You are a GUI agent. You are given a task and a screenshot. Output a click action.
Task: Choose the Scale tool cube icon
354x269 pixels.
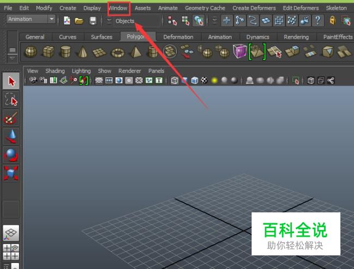(11, 173)
